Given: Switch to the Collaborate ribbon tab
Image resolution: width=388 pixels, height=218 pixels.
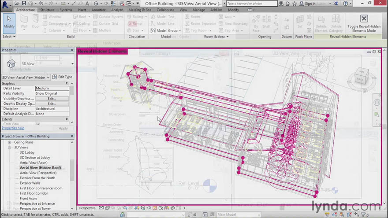Looking at the screenshot, I should [165, 10].
